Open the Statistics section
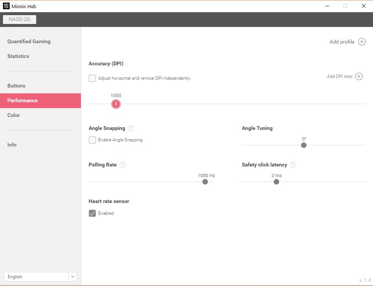Image resolution: width=373 pixels, height=286 pixels. pos(18,56)
